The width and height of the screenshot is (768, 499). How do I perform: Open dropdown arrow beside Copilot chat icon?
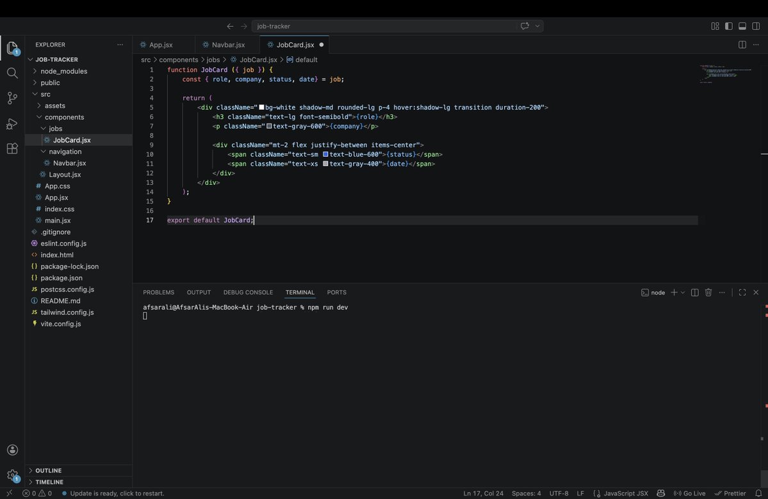(537, 26)
